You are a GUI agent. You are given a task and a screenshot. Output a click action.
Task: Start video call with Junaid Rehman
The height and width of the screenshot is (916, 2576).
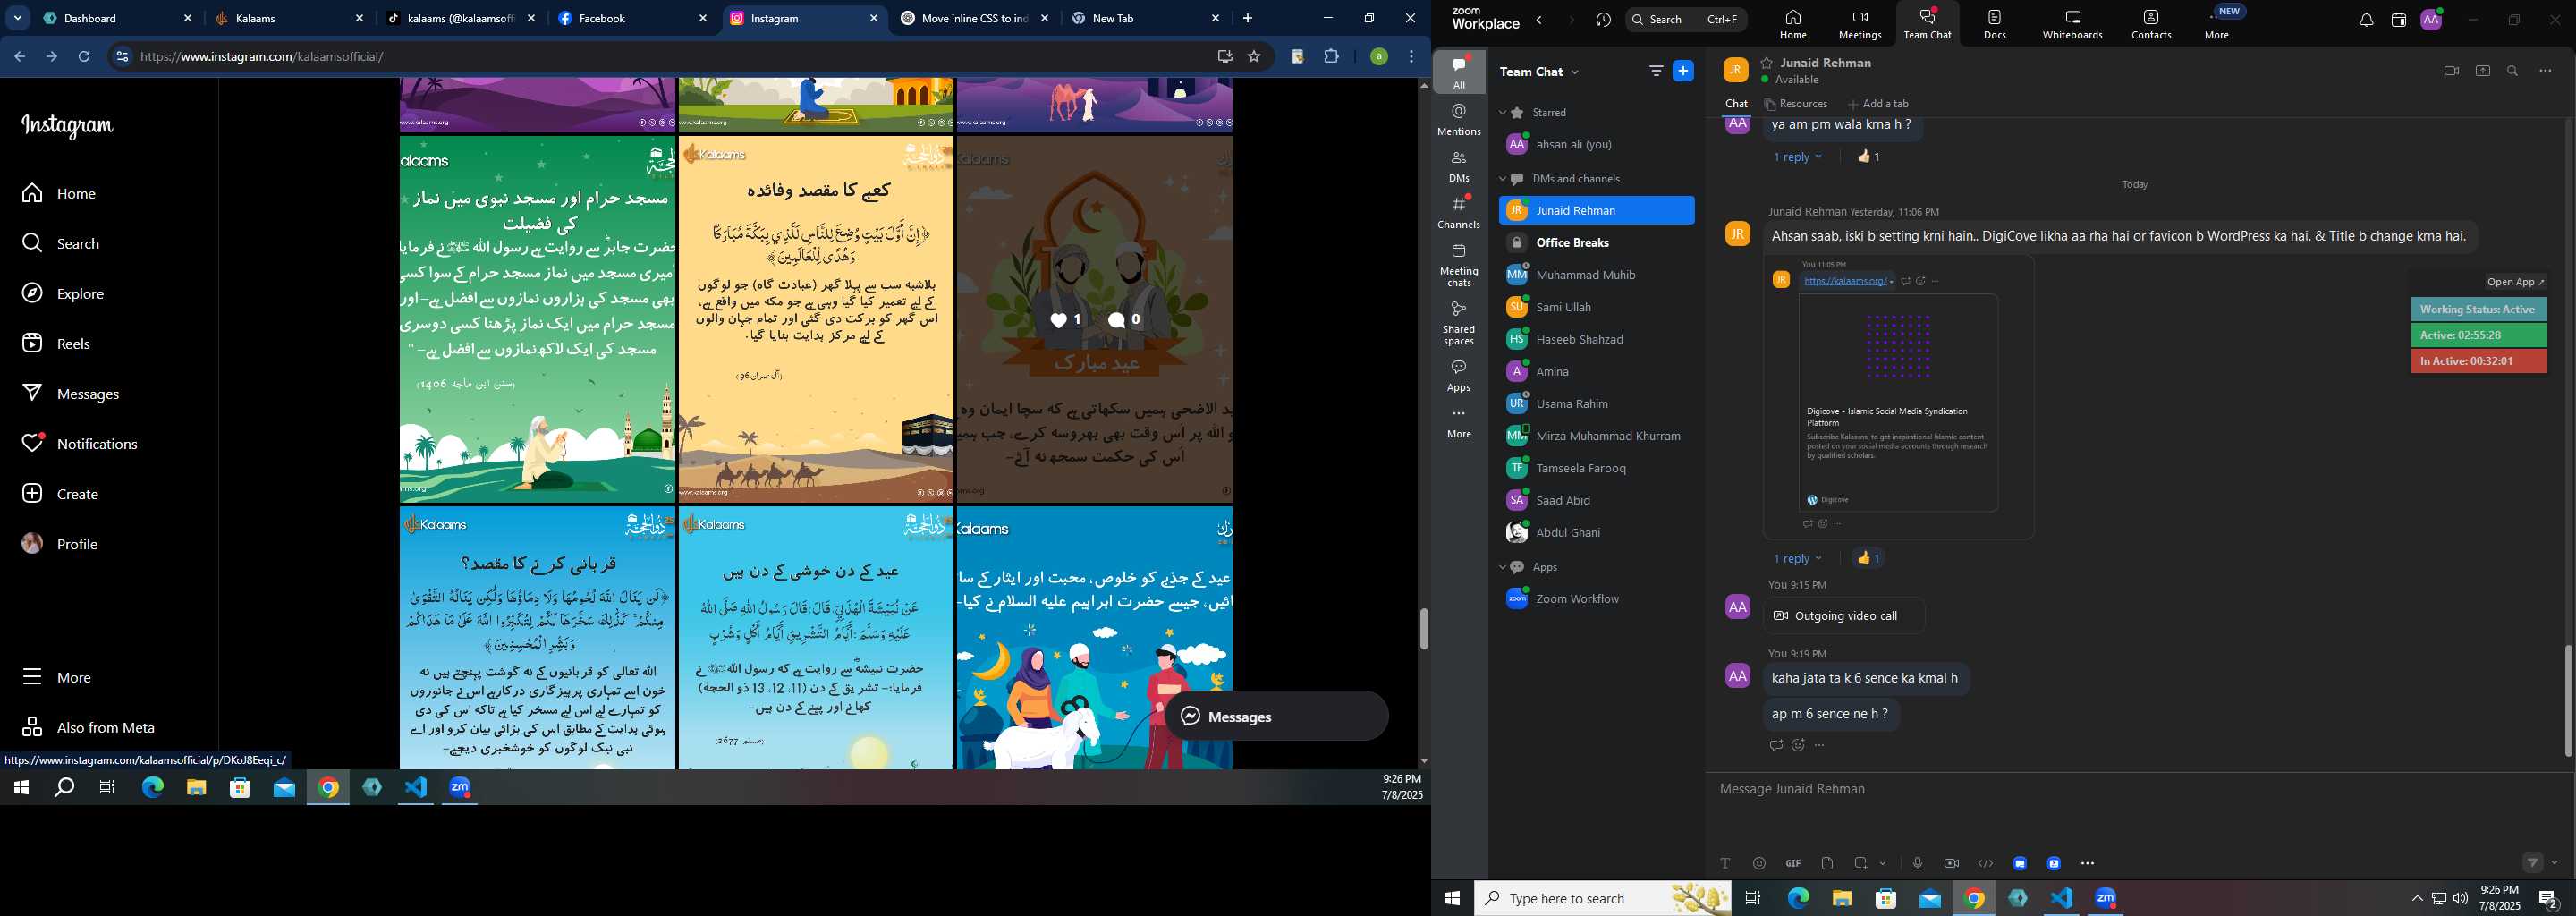(x=2451, y=71)
